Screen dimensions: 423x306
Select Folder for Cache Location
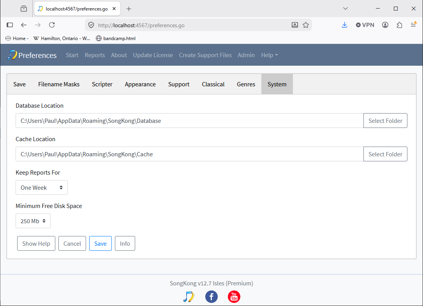coord(385,154)
